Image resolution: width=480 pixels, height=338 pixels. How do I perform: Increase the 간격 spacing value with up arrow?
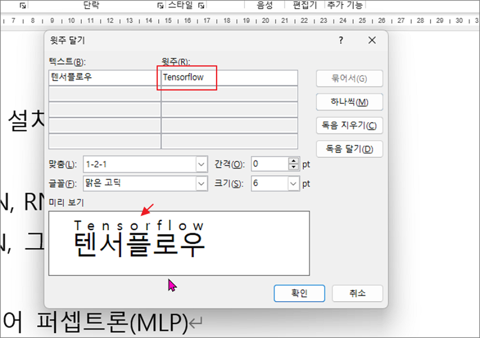pos(294,161)
